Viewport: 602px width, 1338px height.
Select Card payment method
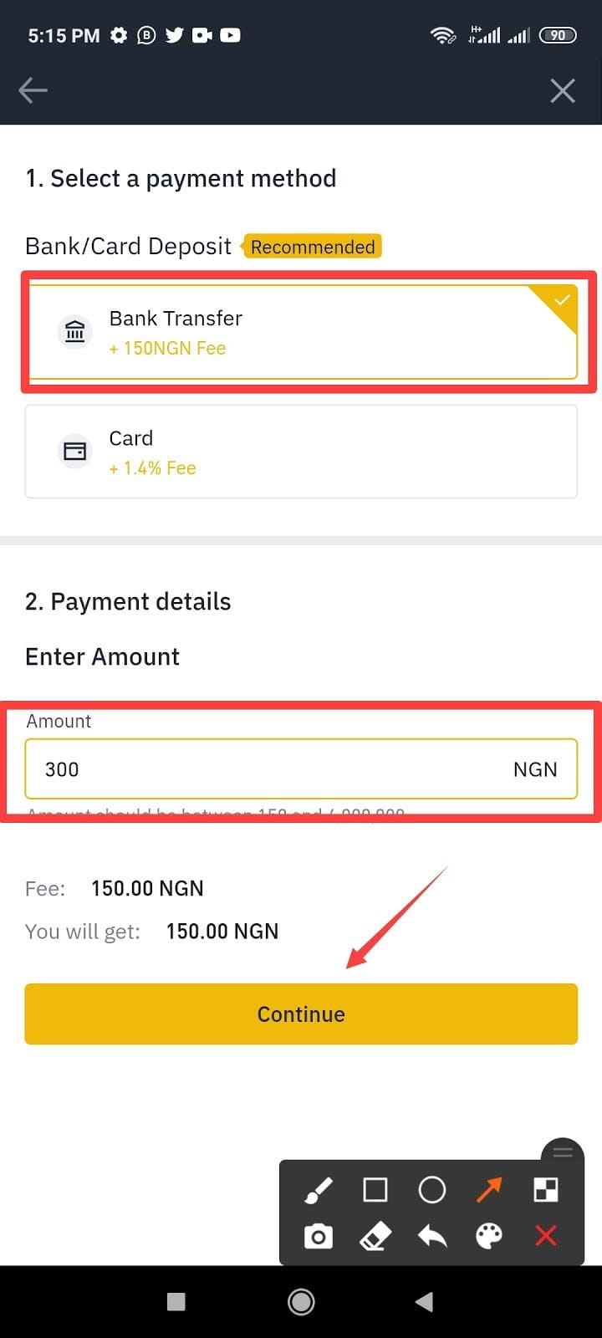(301, 452)
